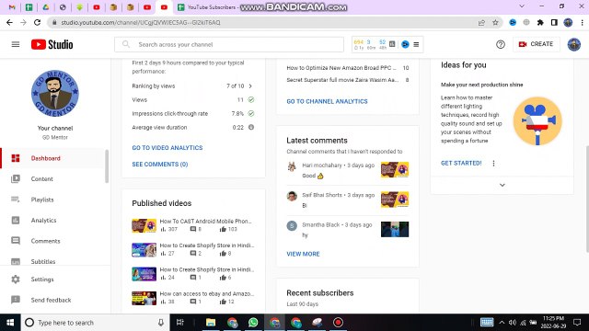This screenshot has height=331, width=589.
Task: Click the Settings gear icon
Action: pos(16,280)
